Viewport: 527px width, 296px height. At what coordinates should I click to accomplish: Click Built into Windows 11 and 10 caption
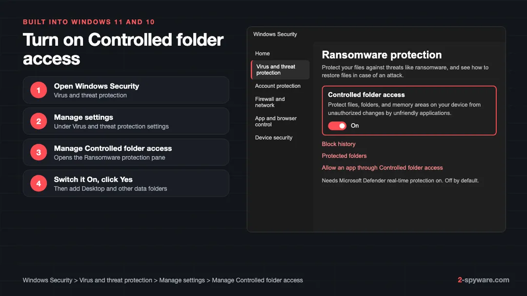tap(89, 22)
